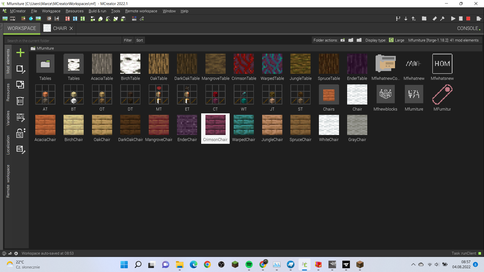This screenshot has height=272, width=484.
Task: Toggle the Large display type
Action: tap(397, 40)
